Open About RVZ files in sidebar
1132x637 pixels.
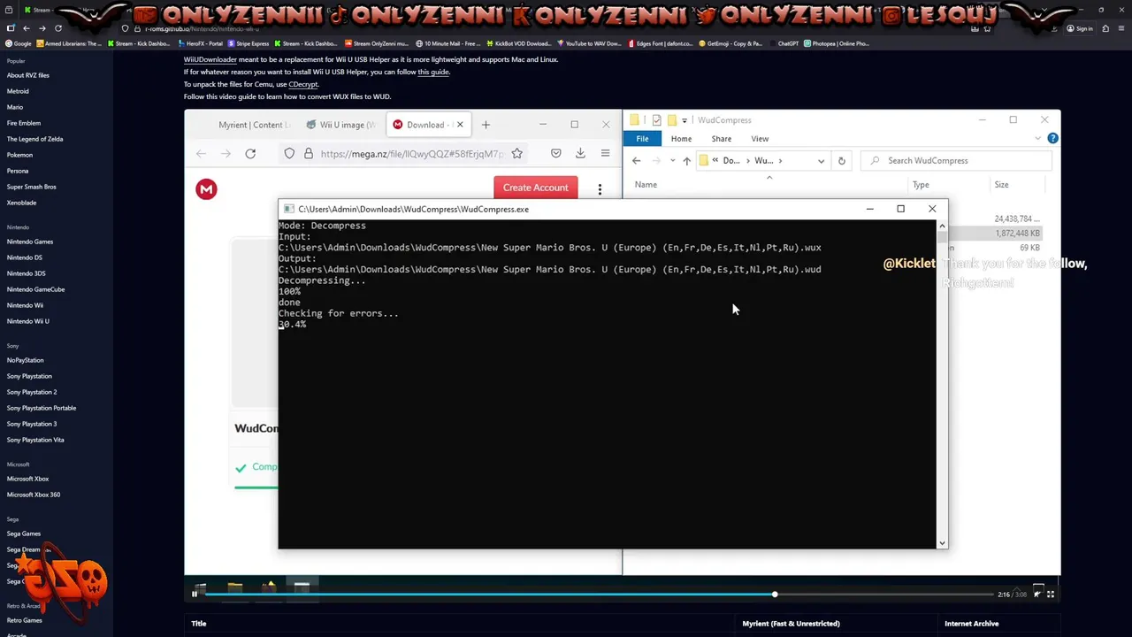(28, 75)
